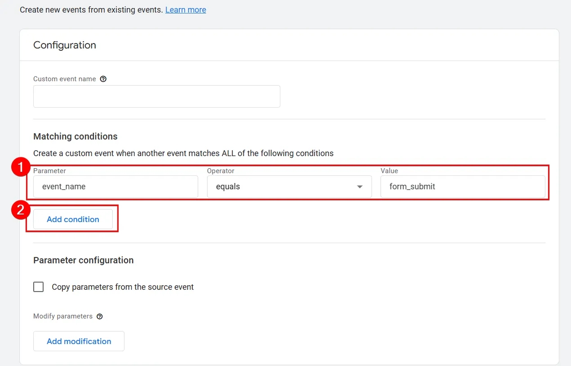Open help icon beside Custom event name

click(103, 79)
